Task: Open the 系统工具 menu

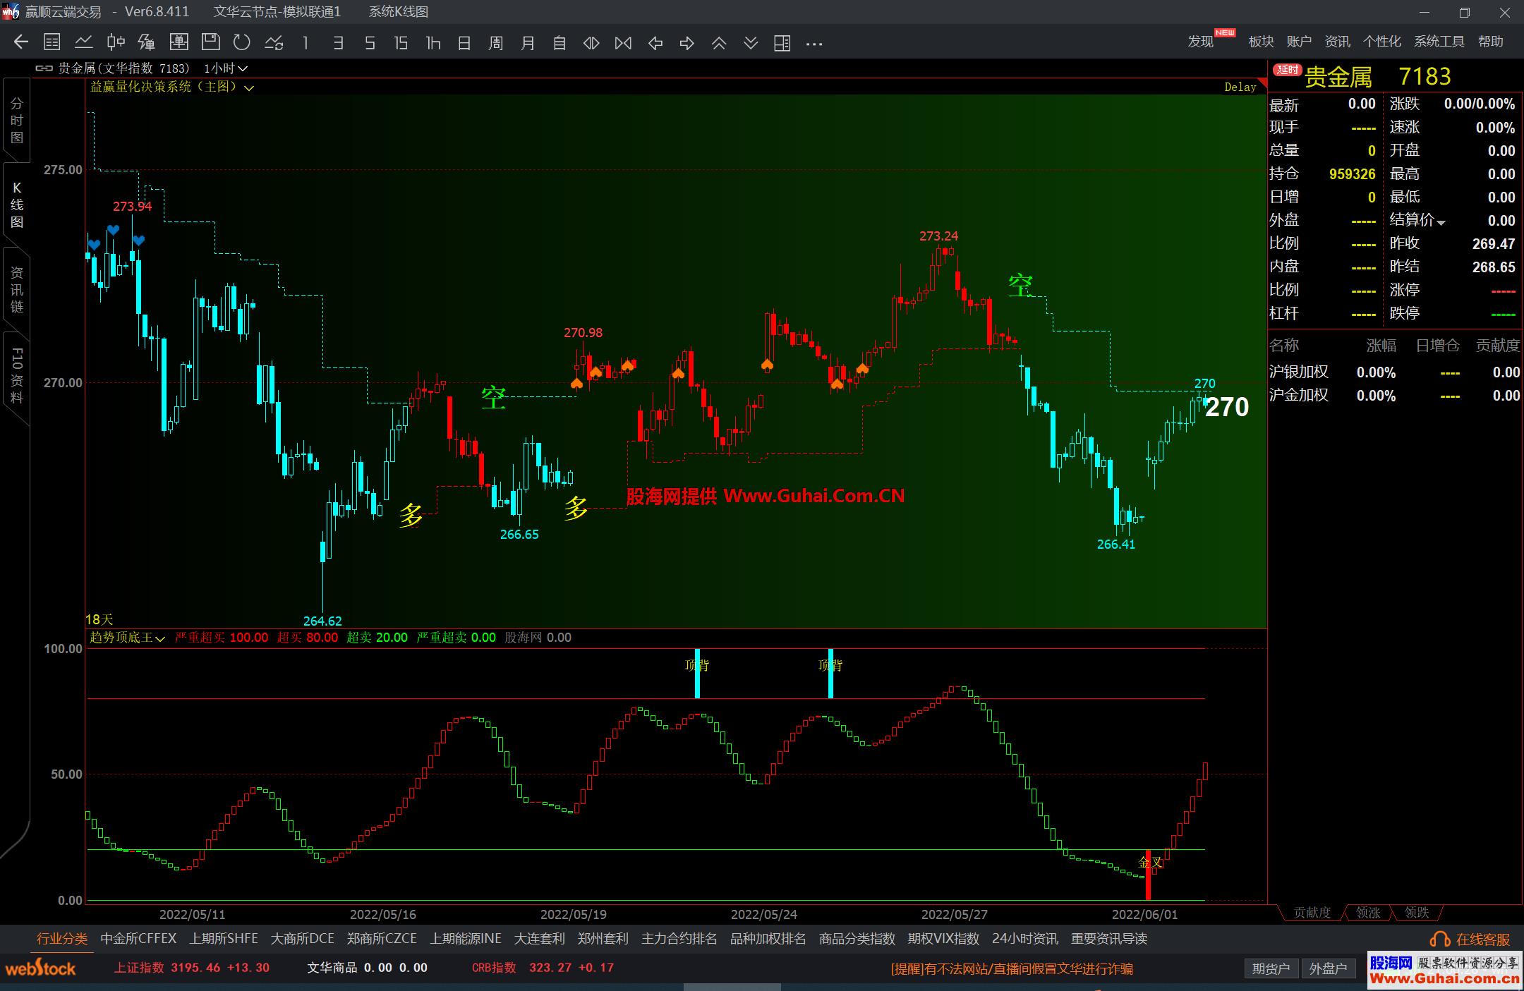Action: (1439, 42)
